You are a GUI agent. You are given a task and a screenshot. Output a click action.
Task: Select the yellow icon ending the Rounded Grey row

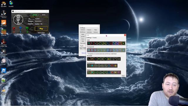[115, 65]
